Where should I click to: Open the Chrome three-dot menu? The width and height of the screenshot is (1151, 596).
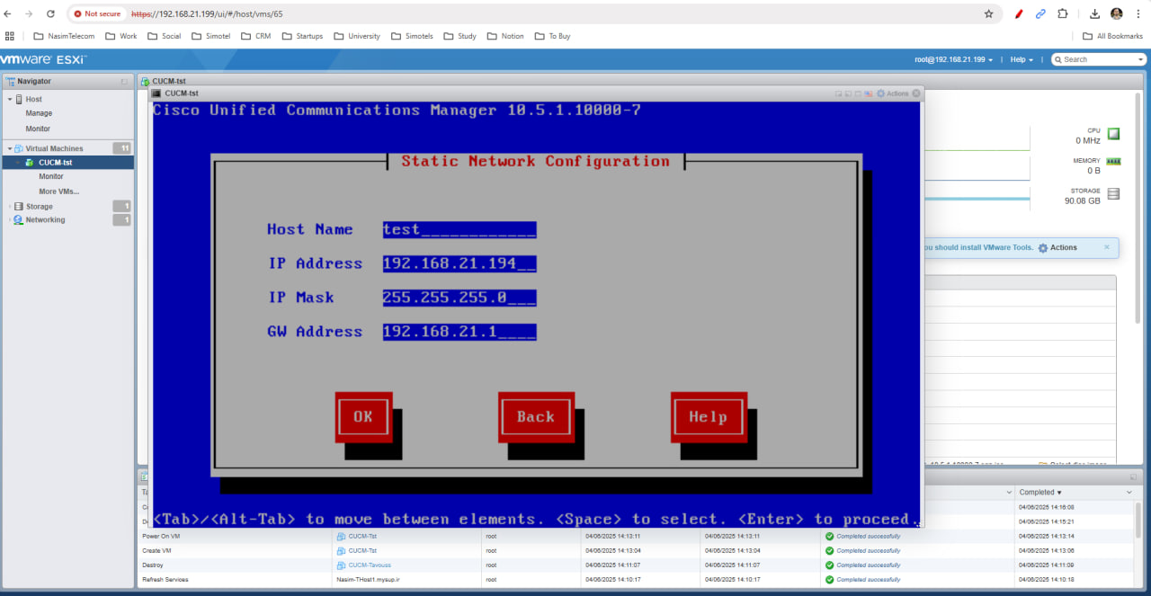1138,13
